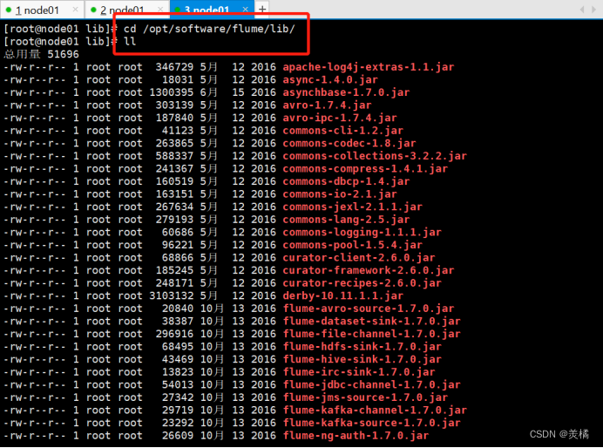603x448 pixels.
Task: Click the green status dot on 2 node01
Action: (93, 10)
